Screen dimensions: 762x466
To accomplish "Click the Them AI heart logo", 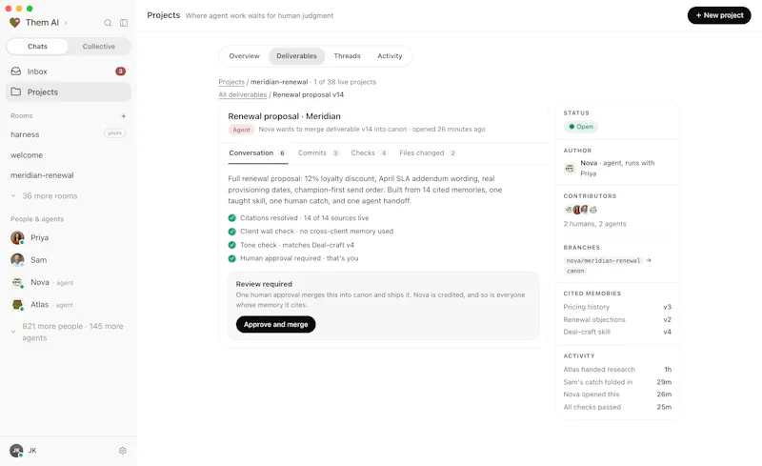I will click(x=14, y=22).
